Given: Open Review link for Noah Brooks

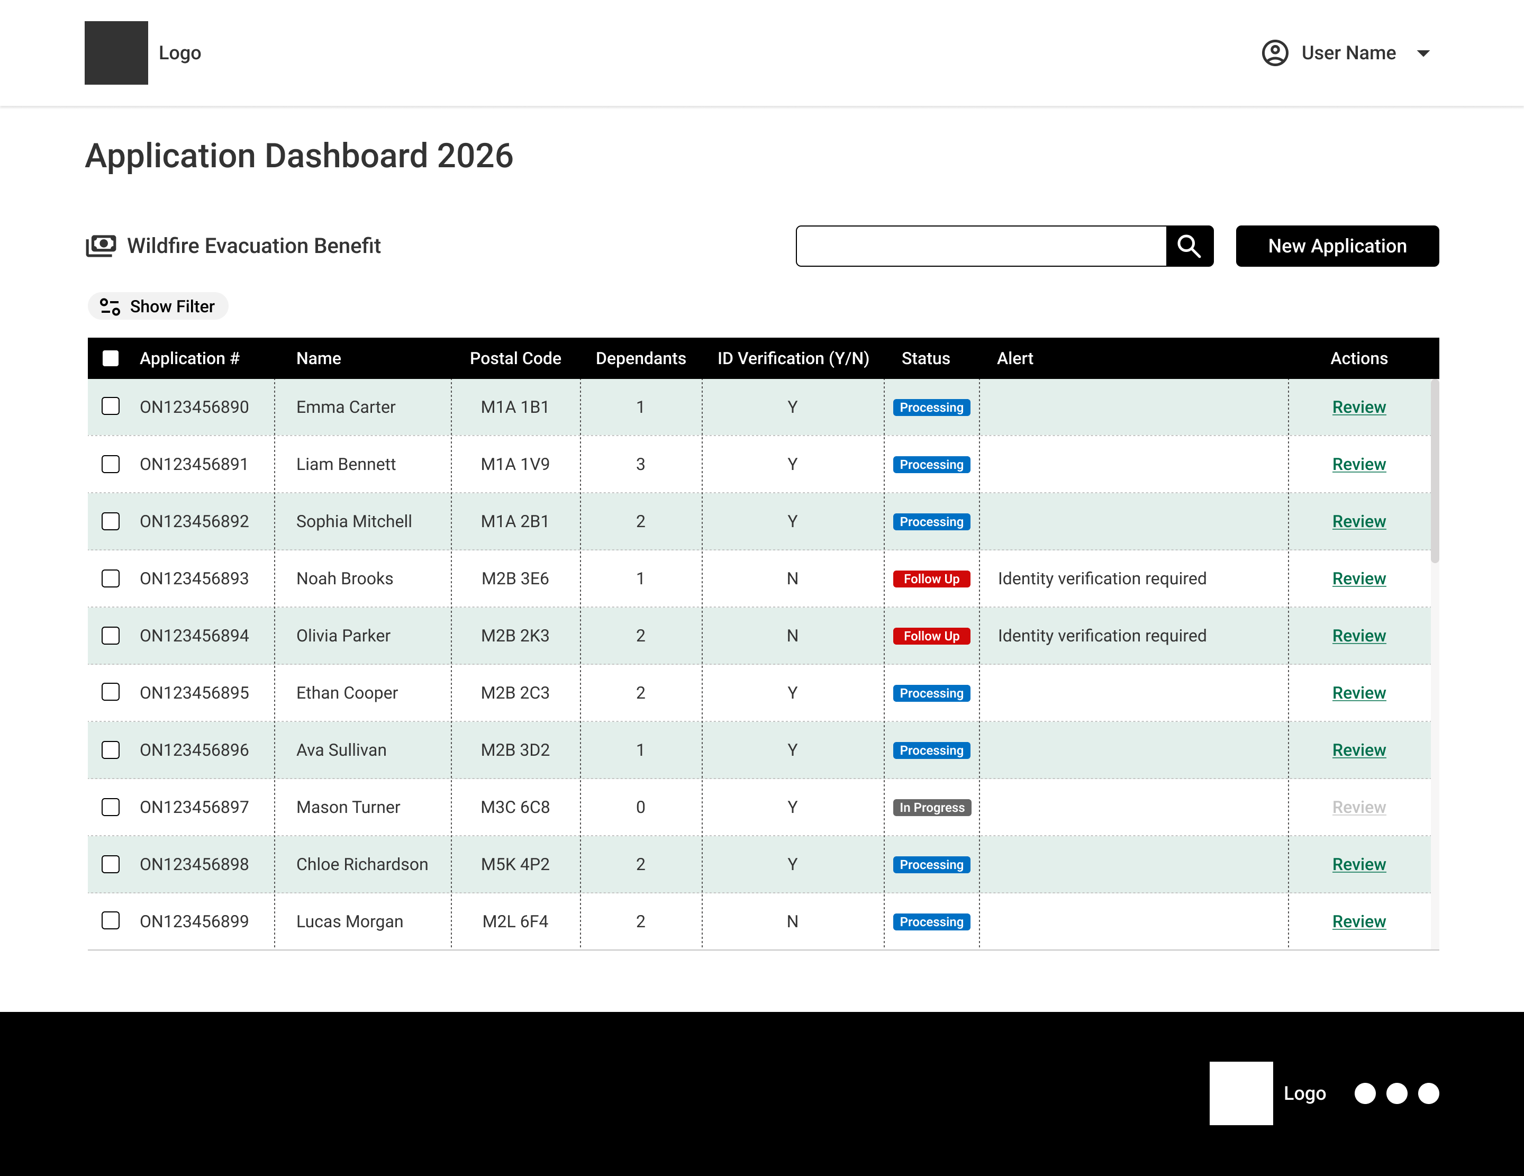Looking at the screenshot, I should pos(1358,578).
